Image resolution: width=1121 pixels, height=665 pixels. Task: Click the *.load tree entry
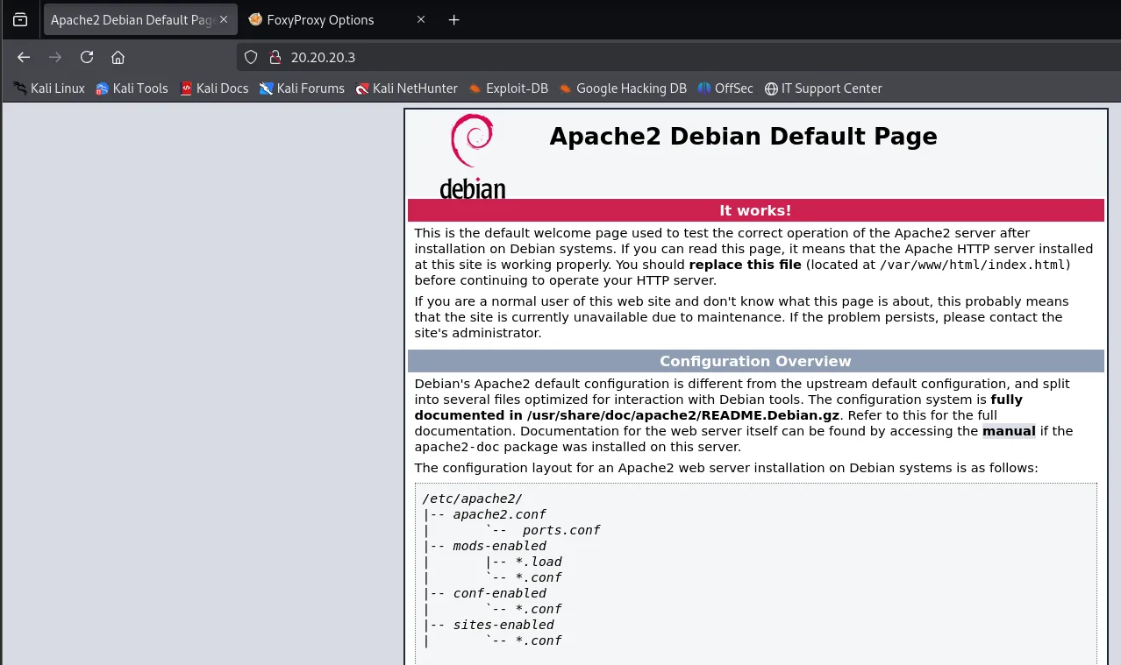coord(539,562)
